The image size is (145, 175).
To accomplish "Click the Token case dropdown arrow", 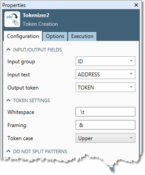I will 131,138.
